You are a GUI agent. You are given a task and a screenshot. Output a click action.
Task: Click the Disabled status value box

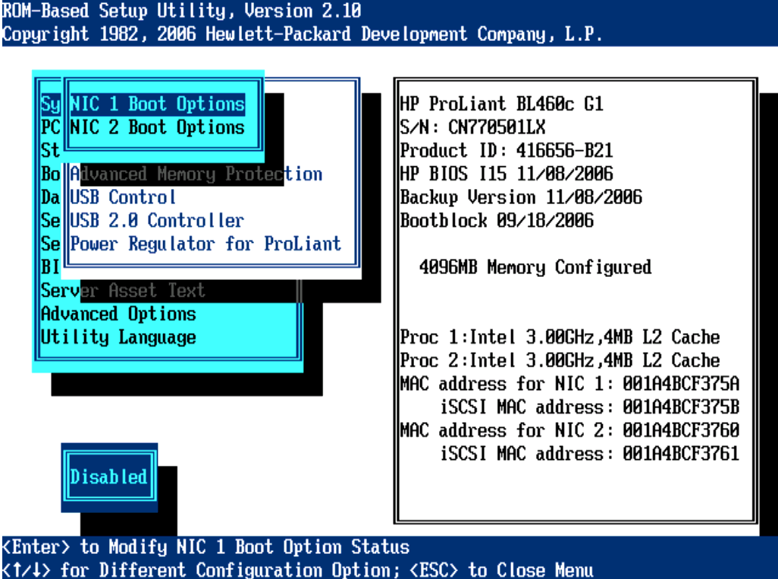click(x=108, y=477)
